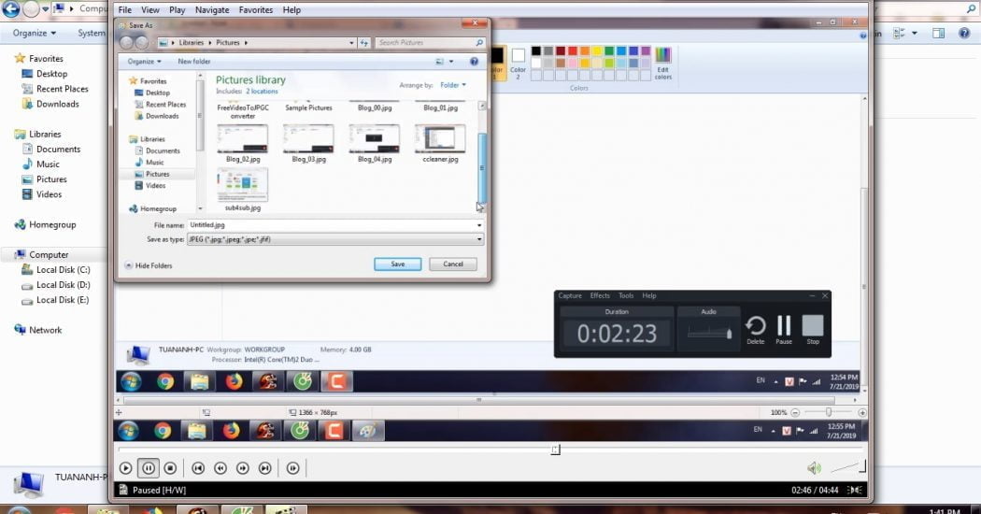The height and width of the screenshot is (514, 981).
Task: Click Edit colors in Paint ribbon
Action: [663, 64]
